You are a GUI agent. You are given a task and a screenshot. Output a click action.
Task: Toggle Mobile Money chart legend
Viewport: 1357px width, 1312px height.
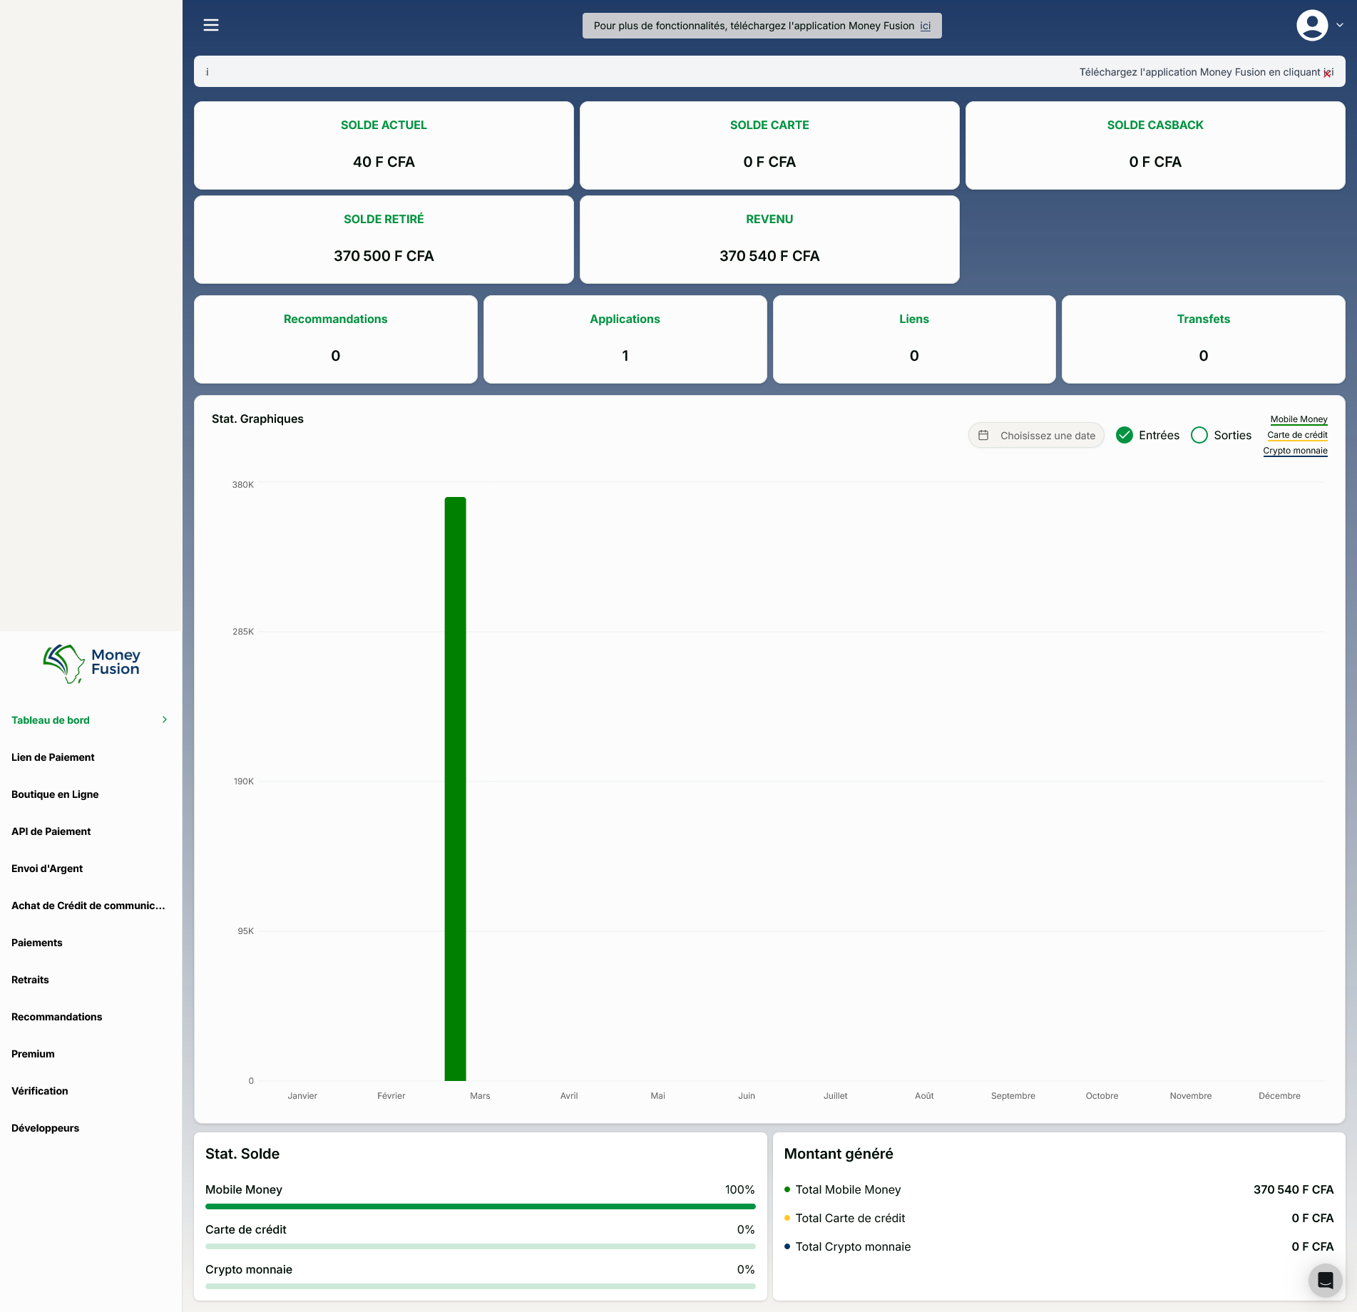(1298, 419)
